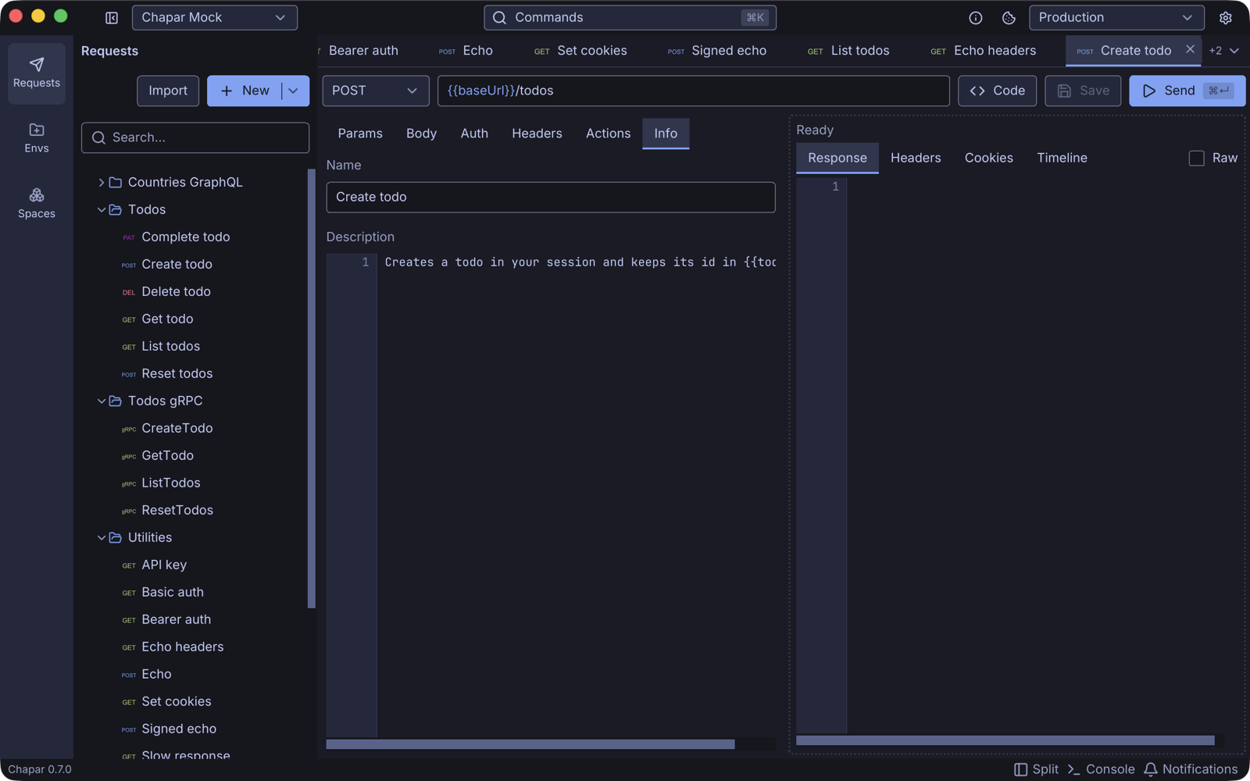Collapse the Todos gRPC folder
Viewport: 1250px width, 781px height.
(x=102, y=401)
